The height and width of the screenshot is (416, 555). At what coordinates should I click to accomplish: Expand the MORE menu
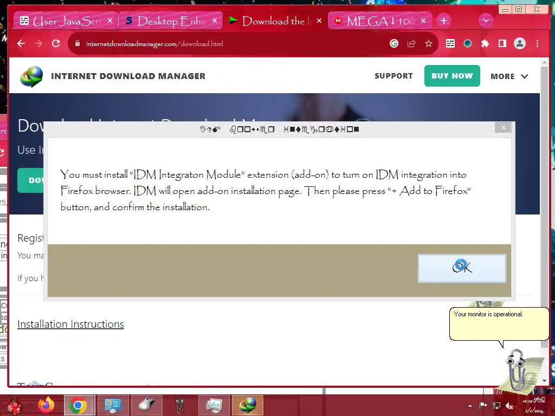click(x=509, y=76)
